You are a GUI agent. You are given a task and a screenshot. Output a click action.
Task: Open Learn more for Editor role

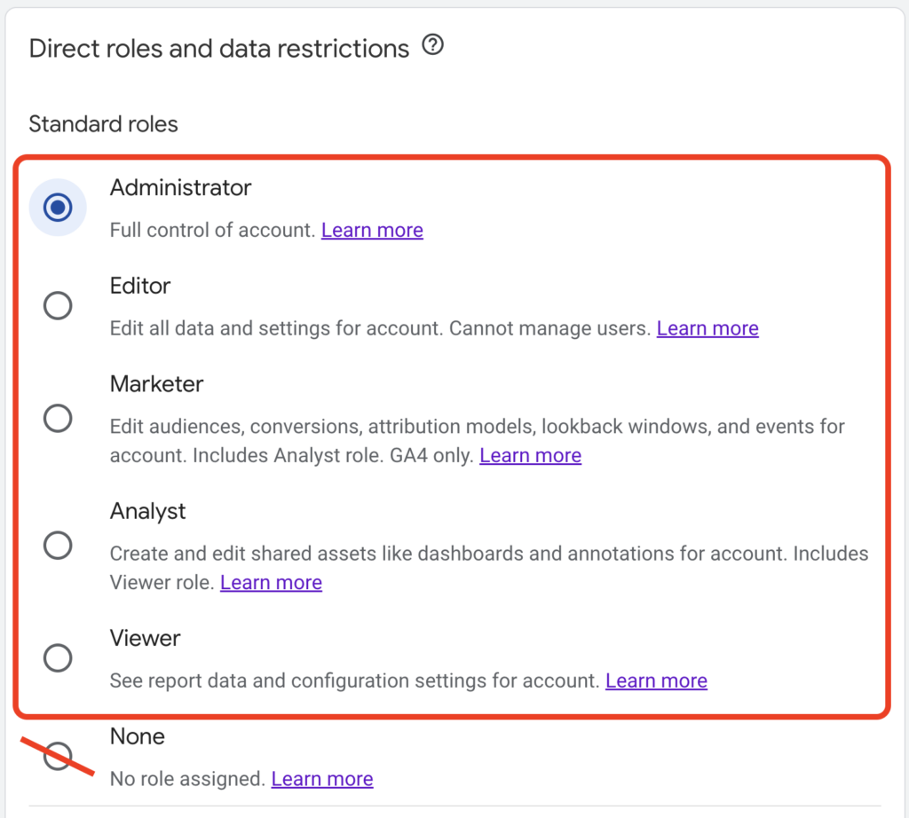click(707, 327)
